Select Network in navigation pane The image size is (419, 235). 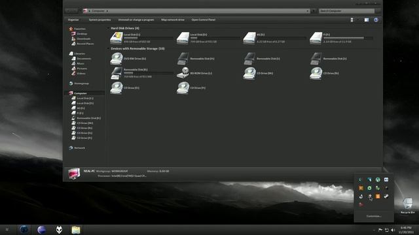[79, 148]
